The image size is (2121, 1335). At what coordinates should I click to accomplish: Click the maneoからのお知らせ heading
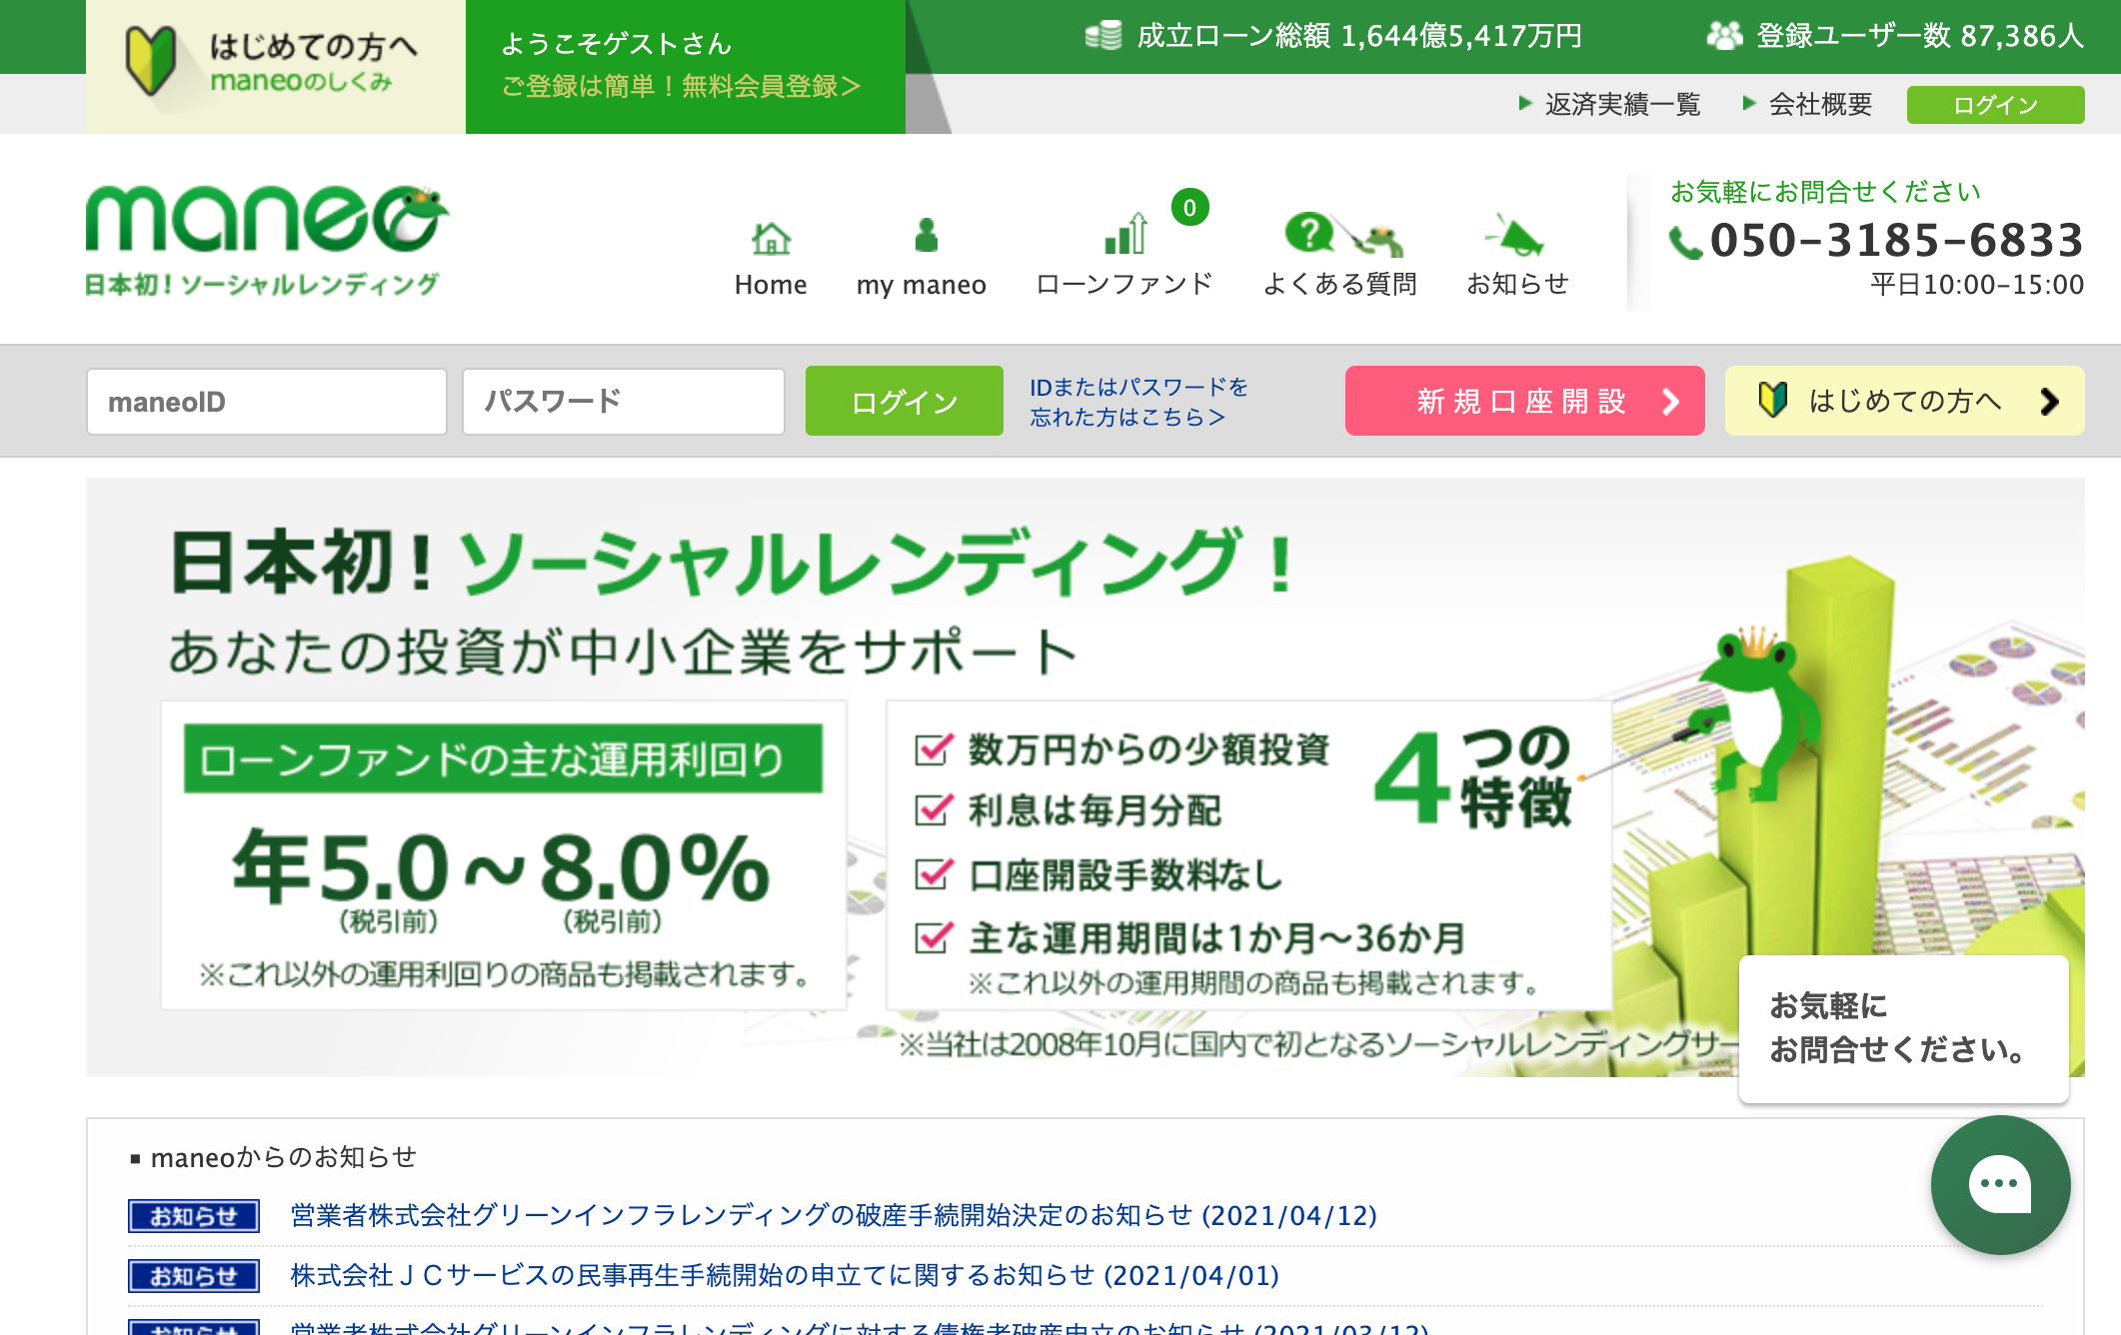click(283, 1157)
